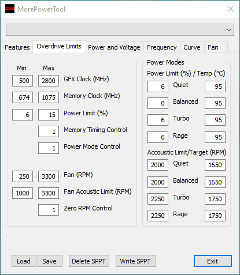This screenshot has height=275, width=240.
Task: Close the MorePowerTool window
Action: 231,9
